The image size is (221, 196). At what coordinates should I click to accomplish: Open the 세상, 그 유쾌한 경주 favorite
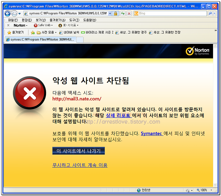tap(131, 33)
